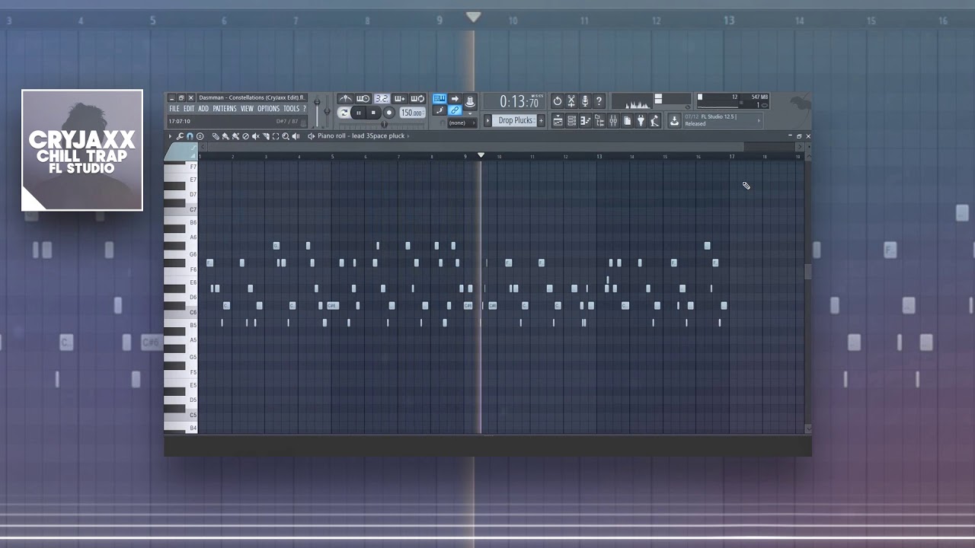Show the piano roll window icon
The image size is (975, 548).
click(x=586, y=120)
